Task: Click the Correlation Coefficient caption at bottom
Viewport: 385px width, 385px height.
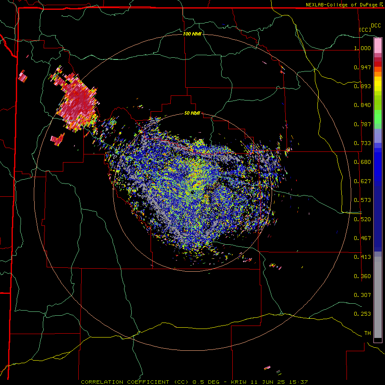Action: 195,382
